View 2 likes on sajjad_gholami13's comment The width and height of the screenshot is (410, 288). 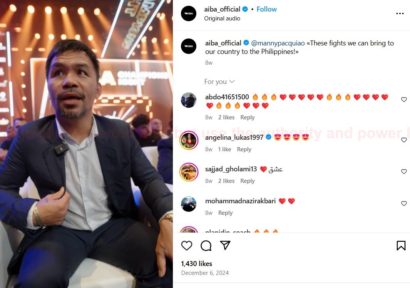226,181
